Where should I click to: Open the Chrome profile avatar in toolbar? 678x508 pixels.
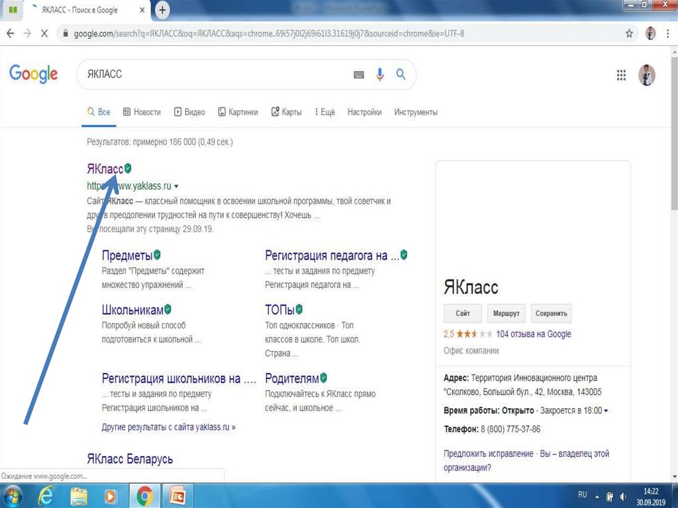coord(650,33)
